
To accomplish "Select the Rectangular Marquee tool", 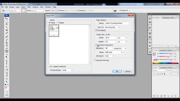I will pos(6,21).
